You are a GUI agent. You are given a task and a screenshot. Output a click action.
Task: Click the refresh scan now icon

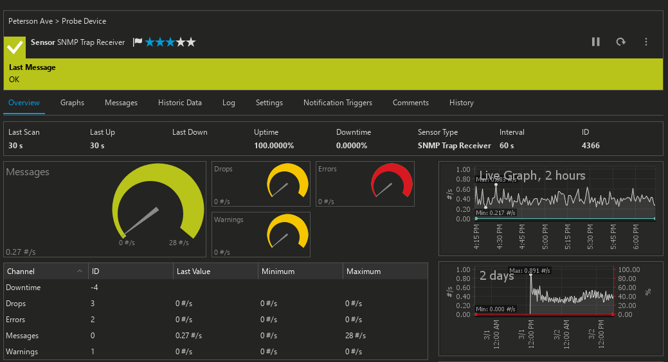[620, 42]
